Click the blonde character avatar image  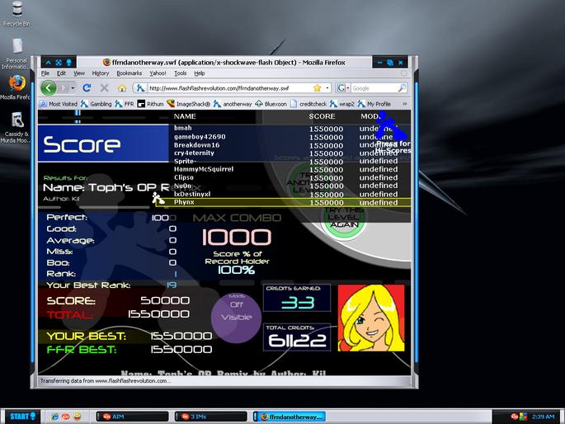[x=371, y=318]
